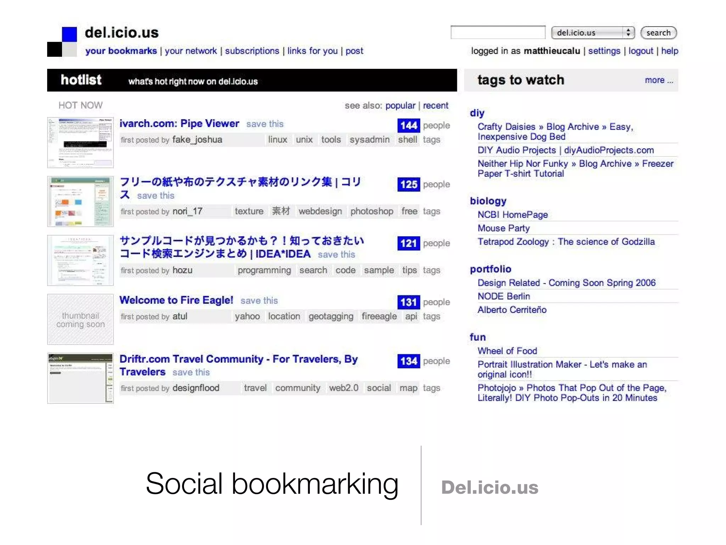The height and width of the screenshot is (545, 726).
Task: Click the thumbnail coming soon placeholder
Action: pyautogui.click(x=80, y=319)
